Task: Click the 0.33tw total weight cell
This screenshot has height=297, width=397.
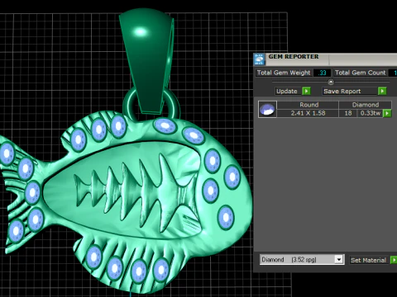Action: [371, 113]
